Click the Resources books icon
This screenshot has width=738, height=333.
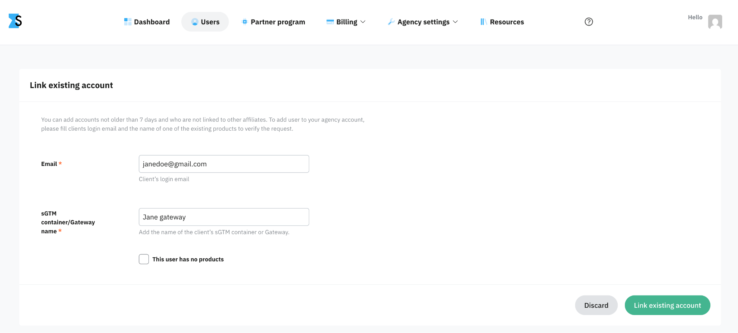484,22
